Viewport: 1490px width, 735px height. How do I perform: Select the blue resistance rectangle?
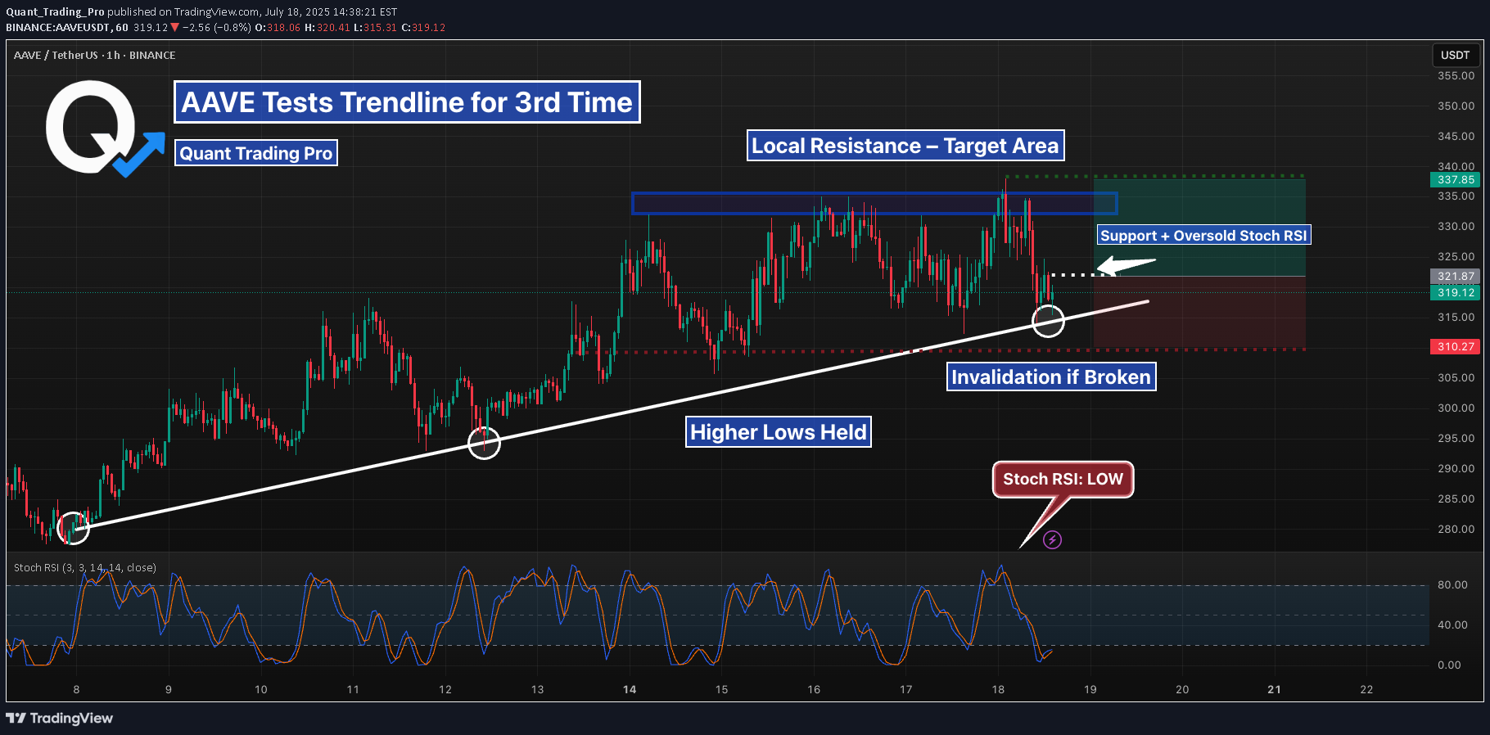tap(874, 203)
